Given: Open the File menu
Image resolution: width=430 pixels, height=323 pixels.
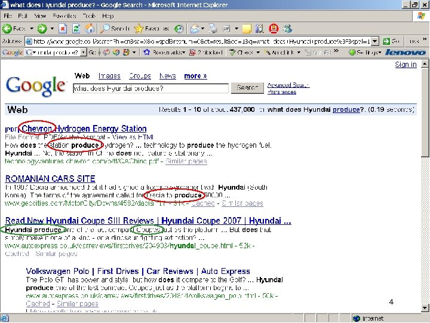Looking at the screenshot, I should point(7,16).
